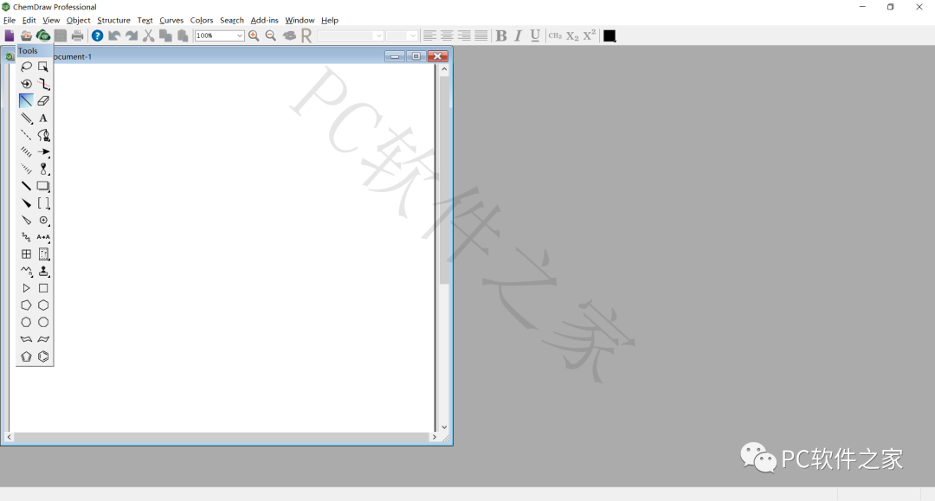Screen dimensions: 935x501
Task: Create a new document from toolbar
Action: pyautogui.click(x=9, y=35)
